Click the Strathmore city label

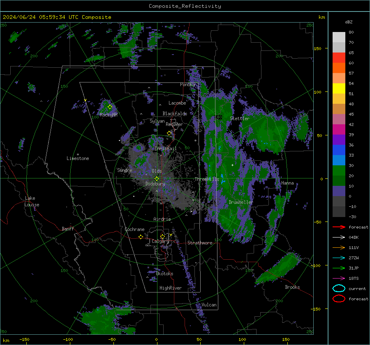coord(200,243)
